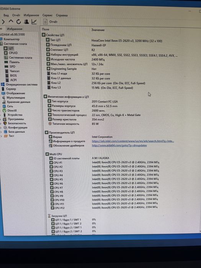Open Manage User Profile toolbar icon
The width and height of the screenshot is (201, 268).
tap(26, 22)
